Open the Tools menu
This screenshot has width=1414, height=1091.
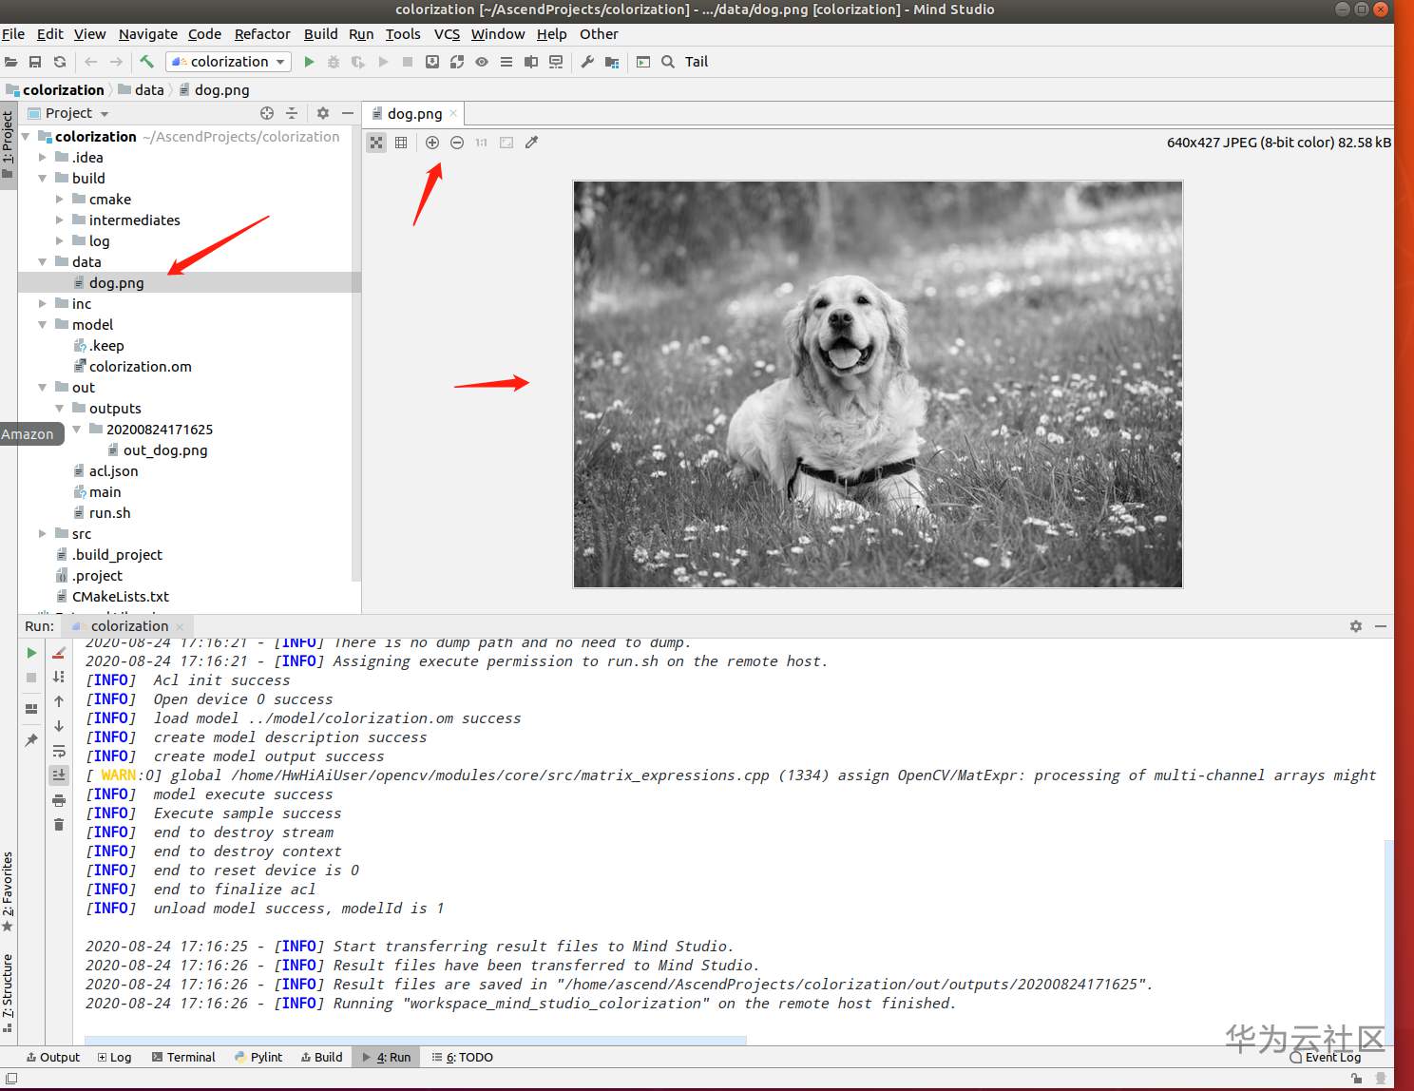pyautogui.click(x=403, y=34)
